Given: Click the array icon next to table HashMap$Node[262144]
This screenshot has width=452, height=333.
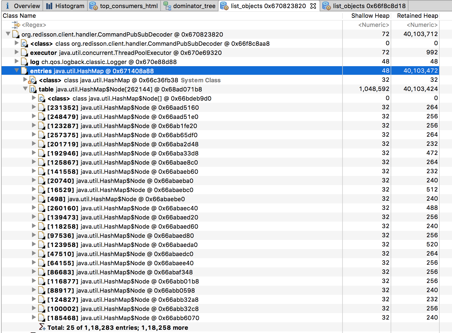Looking at the screenshot, I should tap(33, 89).
